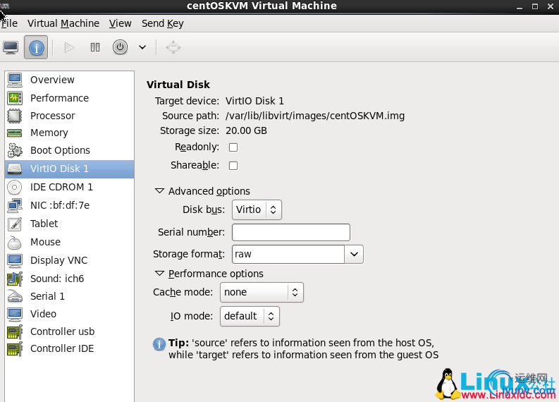The width and height of the screenshot is (559, 402).
Task: Select the Tablet pen icon
Action: [15, 224]
